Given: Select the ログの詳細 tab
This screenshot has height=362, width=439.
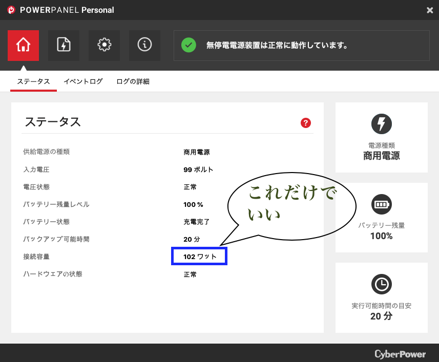Looking at the screenshot, I should [x=133, y=81].
